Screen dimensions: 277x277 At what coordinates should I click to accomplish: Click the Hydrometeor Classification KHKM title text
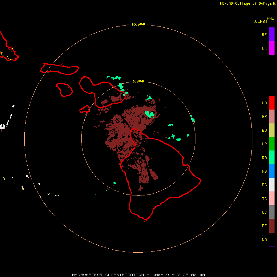(x=138, y=275)
